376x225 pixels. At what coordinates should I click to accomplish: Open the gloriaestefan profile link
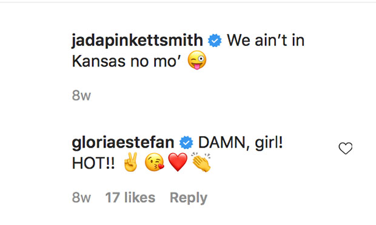123,143
